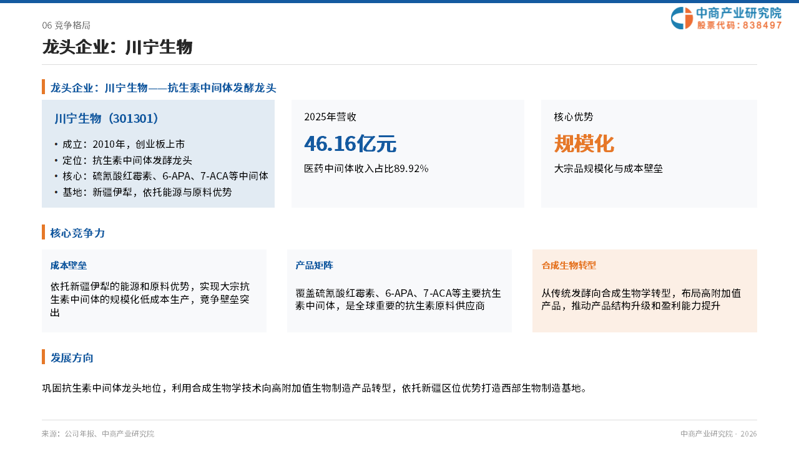Screen dimensions: 799x449
Task: Click the 46.16亿元 revenue figure
Action: pos(350,144)
